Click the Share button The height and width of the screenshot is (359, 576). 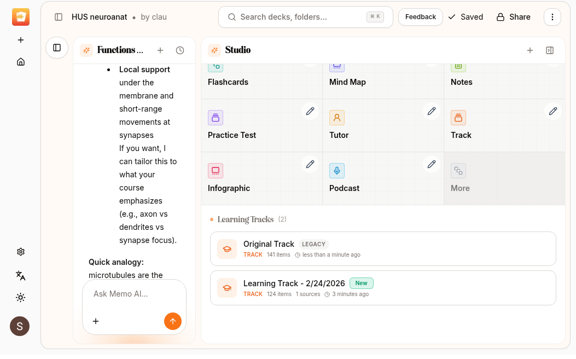point(513,17)
